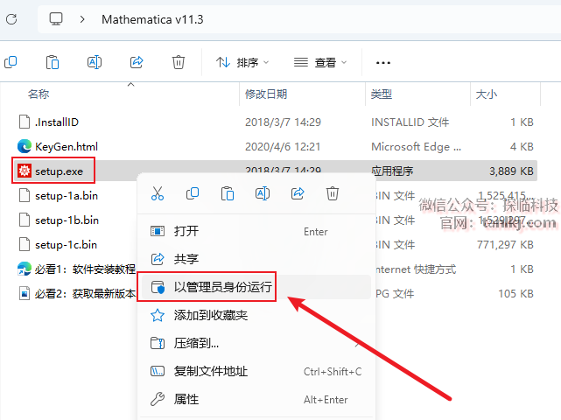
Task: Click the refresh icon beside address bar
Action: point(11,19)
